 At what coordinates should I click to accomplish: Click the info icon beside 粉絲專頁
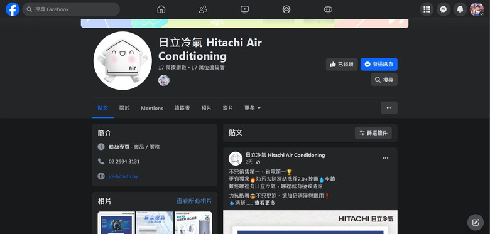[101, 147]
